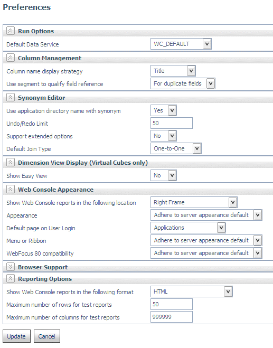The width and height of the screenshot is (273, 348).
Task: Open Show Easy View dropdown
Action: (x=164, y=175)
